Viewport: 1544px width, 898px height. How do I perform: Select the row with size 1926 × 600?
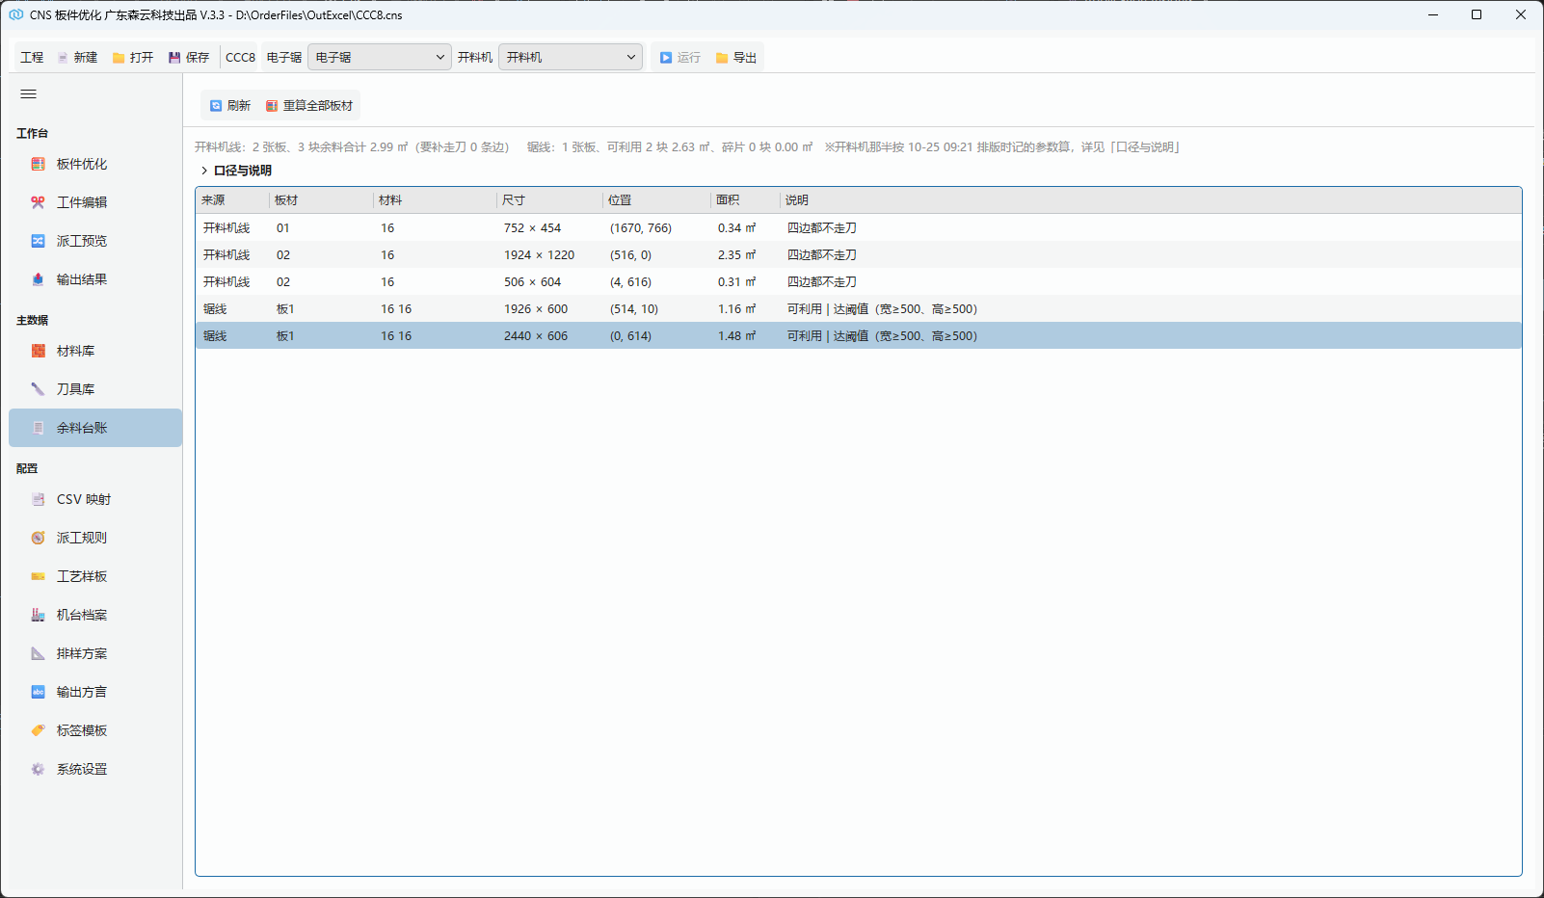point(859,309)
